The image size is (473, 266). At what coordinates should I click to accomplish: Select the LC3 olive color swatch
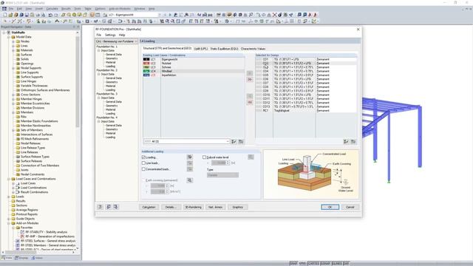point(146,67)
